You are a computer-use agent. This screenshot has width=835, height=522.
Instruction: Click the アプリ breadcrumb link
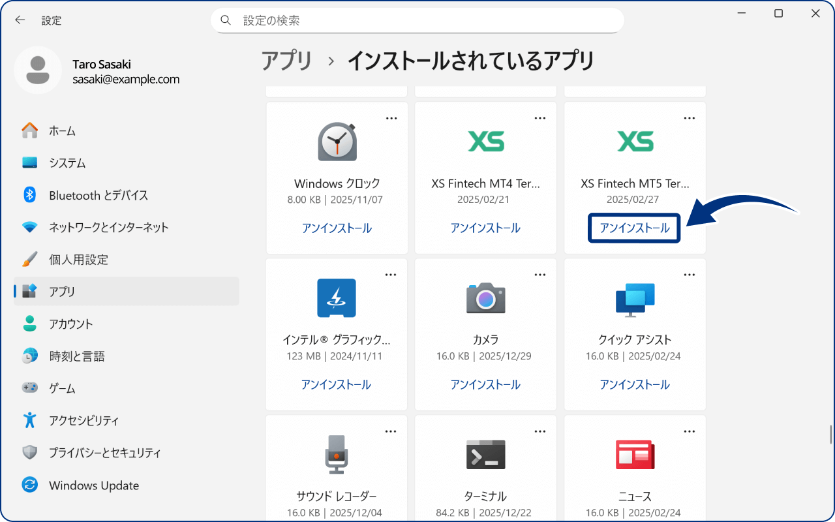[x=287, y=61]
